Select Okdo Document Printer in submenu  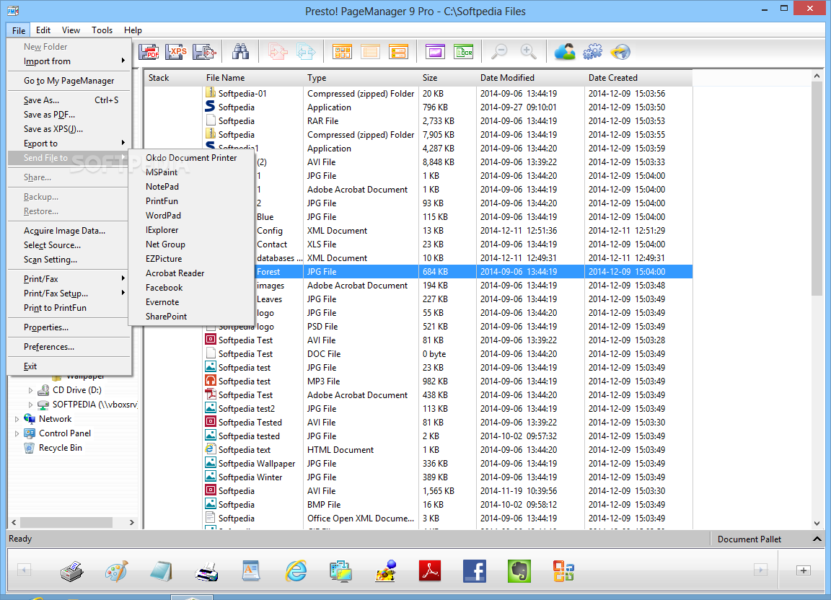(x=190, y=158)
